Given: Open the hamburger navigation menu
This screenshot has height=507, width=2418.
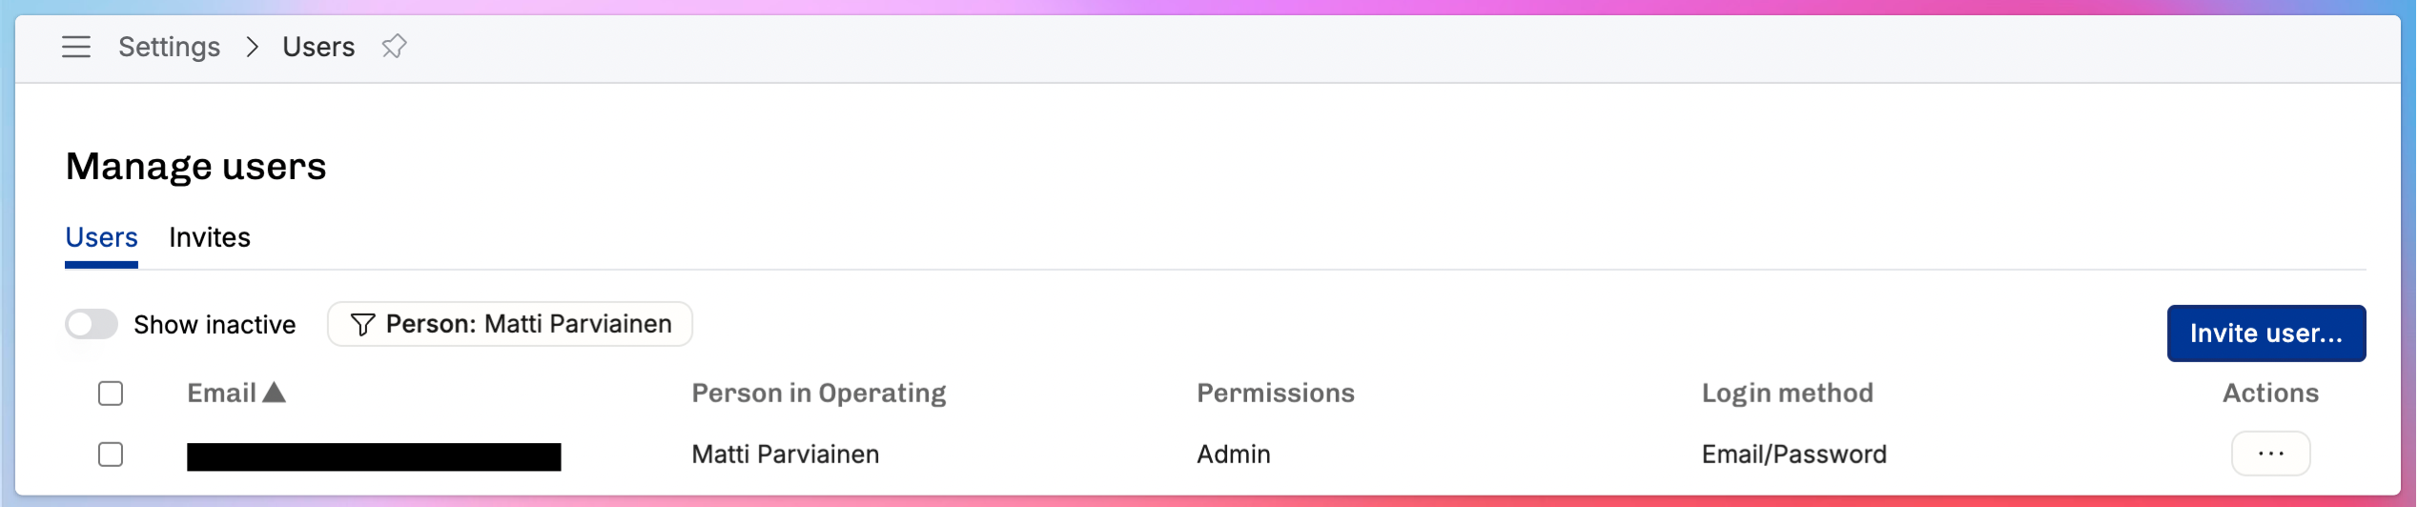Looking at the screenshot, I should tap(76, 47).
